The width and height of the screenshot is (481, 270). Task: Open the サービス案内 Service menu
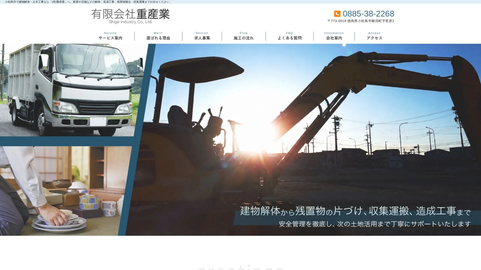(110, 36)
